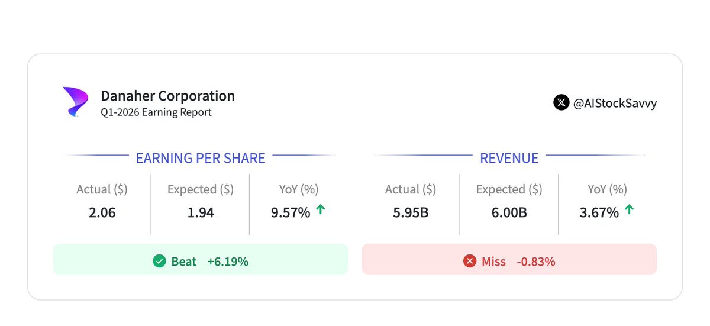Click the EARNING PER SHARE section header
The width and height of the screenshot is (710, 326).
point(201,158)
